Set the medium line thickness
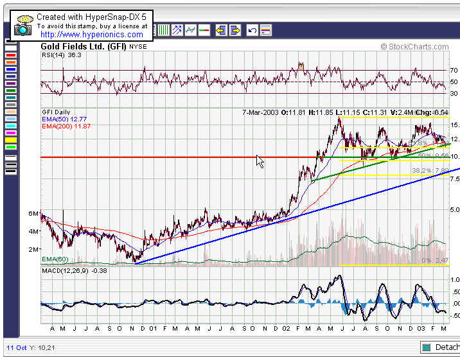Image resolution: width=460 pixels, height=357 pixels. point(11,165)
